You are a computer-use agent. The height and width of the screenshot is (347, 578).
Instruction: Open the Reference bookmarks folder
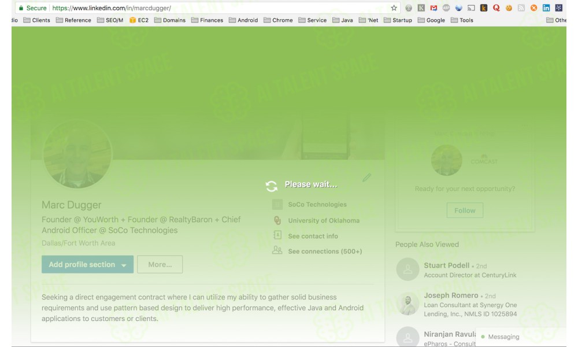click(x=73, y=20)
